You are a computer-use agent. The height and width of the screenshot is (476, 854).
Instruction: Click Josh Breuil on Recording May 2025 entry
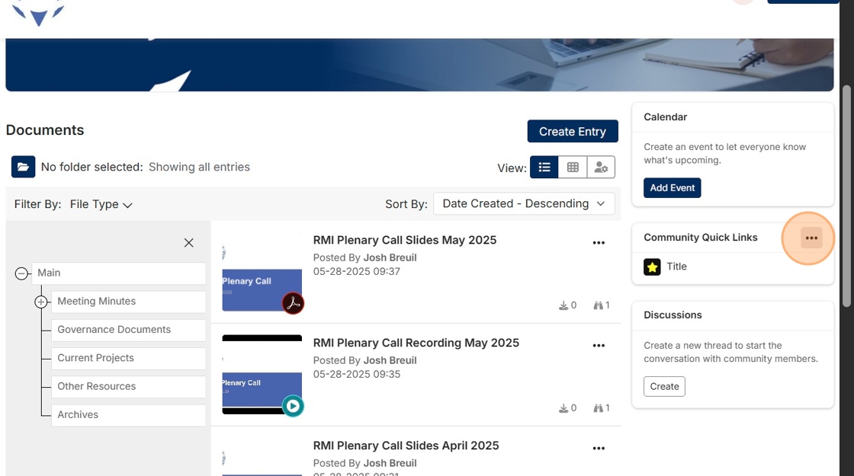click(x=390, y=361)
